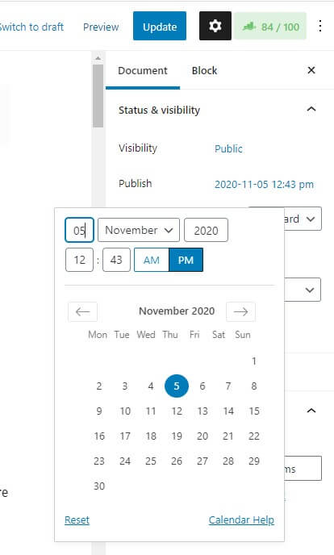Select PM time period
Viewport: 334px width, 555px height.
coord(186,260)
